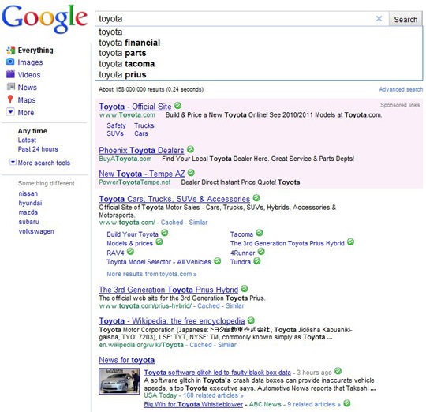Image resolution: width=426 pixels, height=412 pixels.
Task: Clear the search box with X
Action: [379, 19]
